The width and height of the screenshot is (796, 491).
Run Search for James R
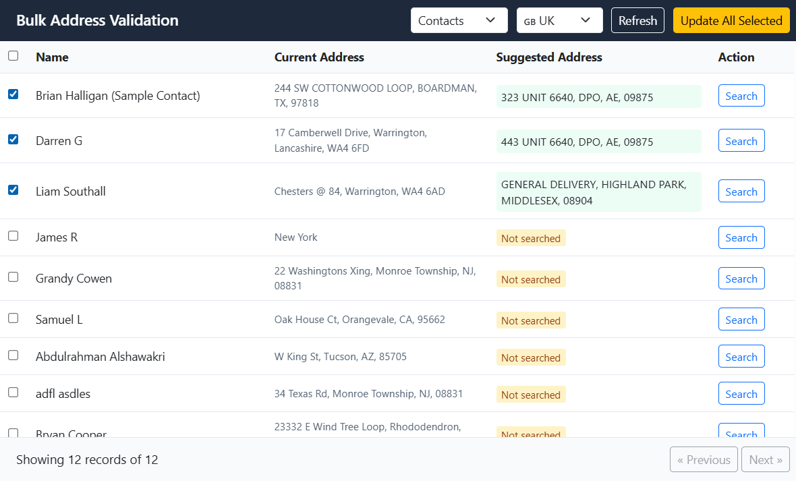click(741, 237)
